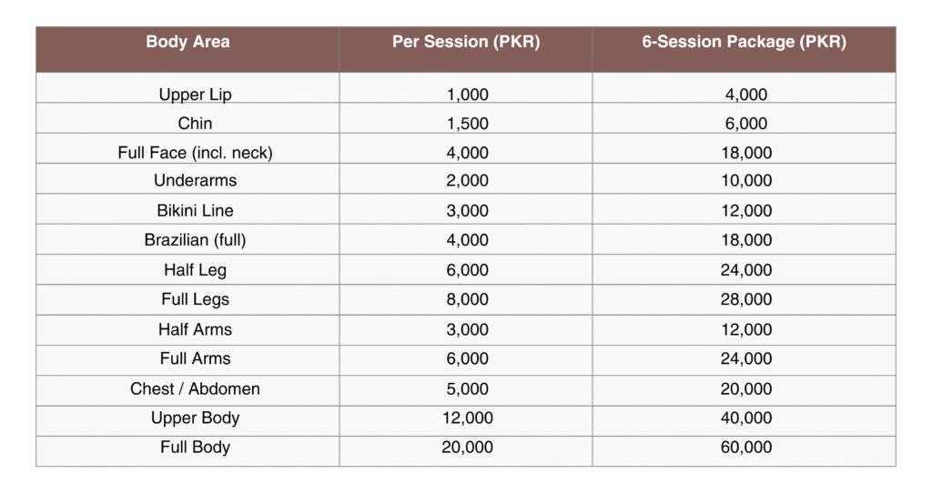Select the Upper Lip row label

195,95
